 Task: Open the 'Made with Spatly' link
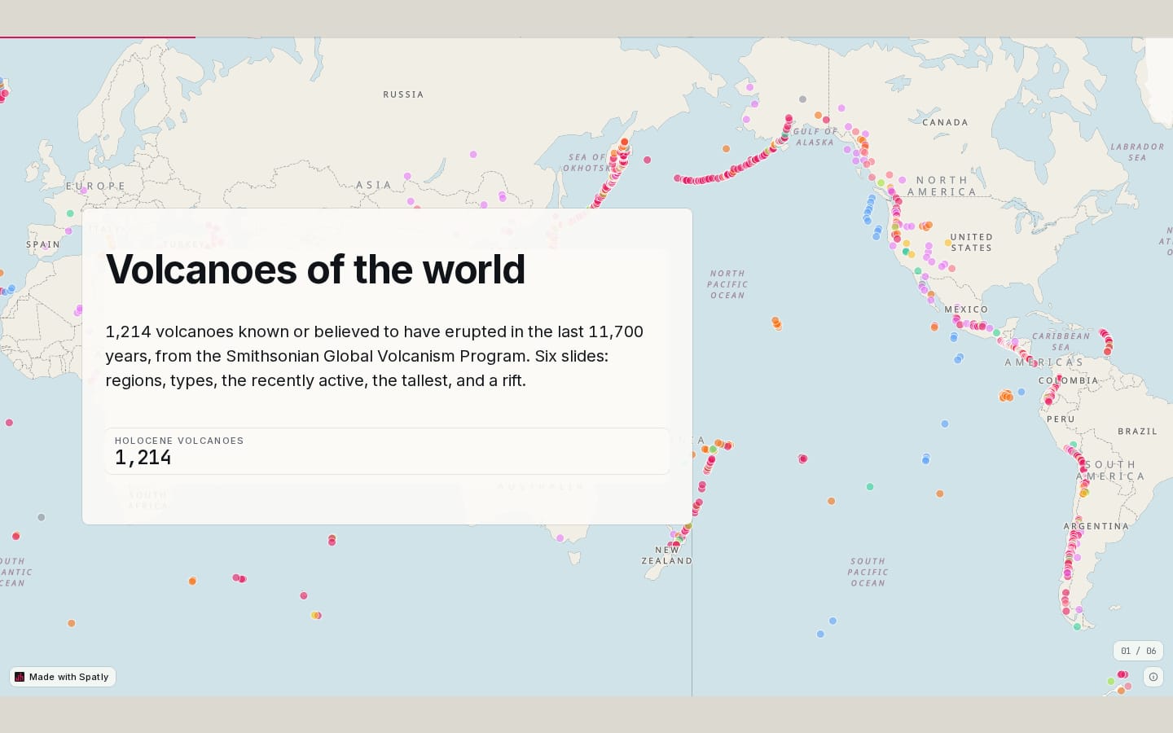63,677
